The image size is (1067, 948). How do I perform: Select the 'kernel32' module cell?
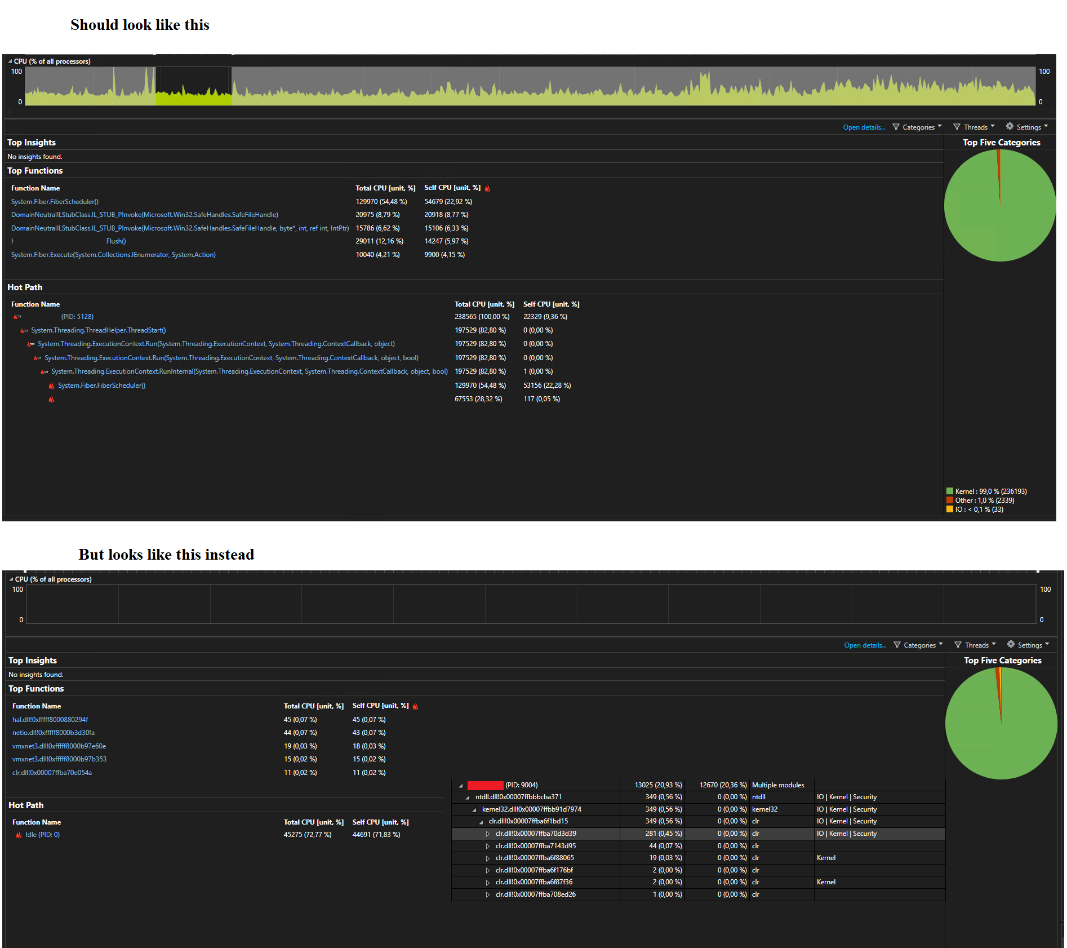pyautogui.click(x=764, y=809)
